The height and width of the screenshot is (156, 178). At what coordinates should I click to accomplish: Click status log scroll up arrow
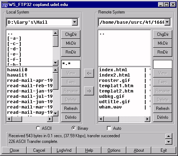[168, 136]
